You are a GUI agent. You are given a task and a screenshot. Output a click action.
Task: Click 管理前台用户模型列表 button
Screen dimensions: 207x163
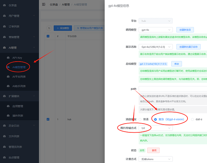(89, 28)
